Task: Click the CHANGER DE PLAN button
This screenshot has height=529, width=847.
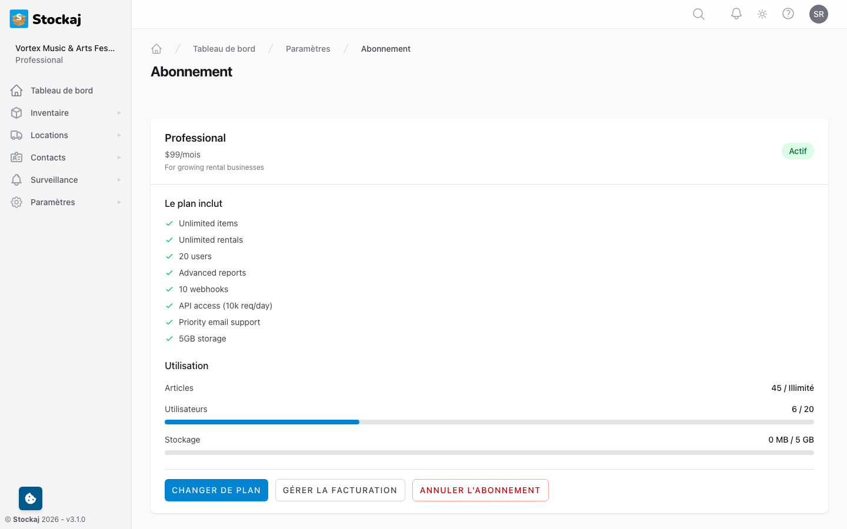Action: 216,490
